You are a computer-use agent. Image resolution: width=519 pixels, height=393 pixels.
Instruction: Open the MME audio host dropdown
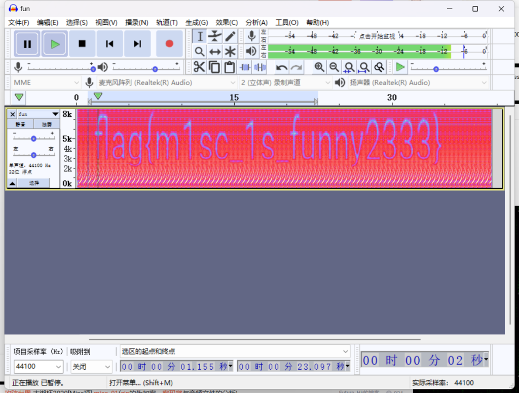tap(46, 82)
